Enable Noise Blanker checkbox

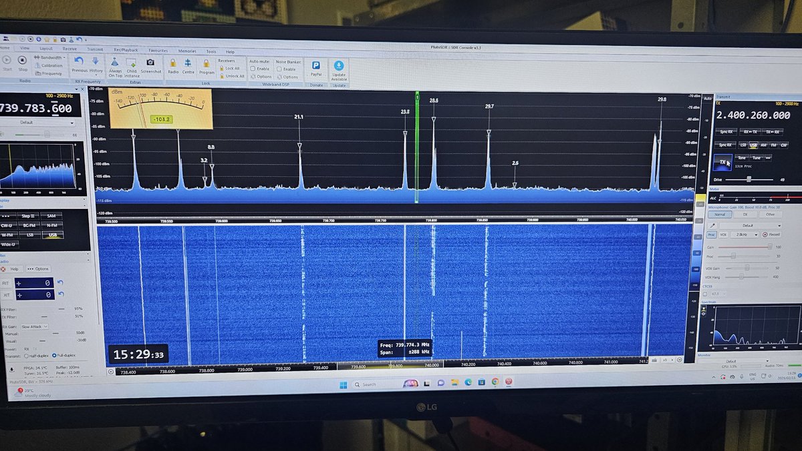coord(279,69)
